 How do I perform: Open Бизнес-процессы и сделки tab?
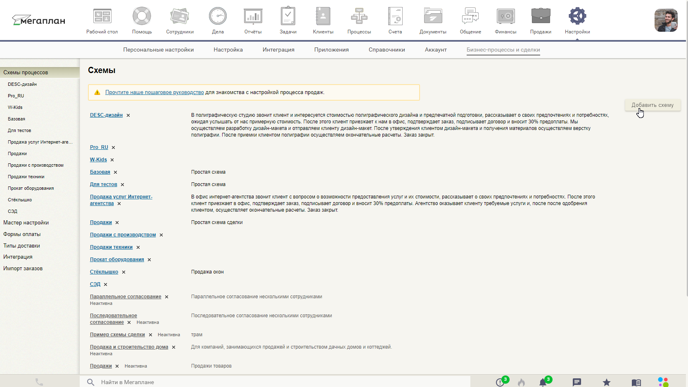(503, 50)
